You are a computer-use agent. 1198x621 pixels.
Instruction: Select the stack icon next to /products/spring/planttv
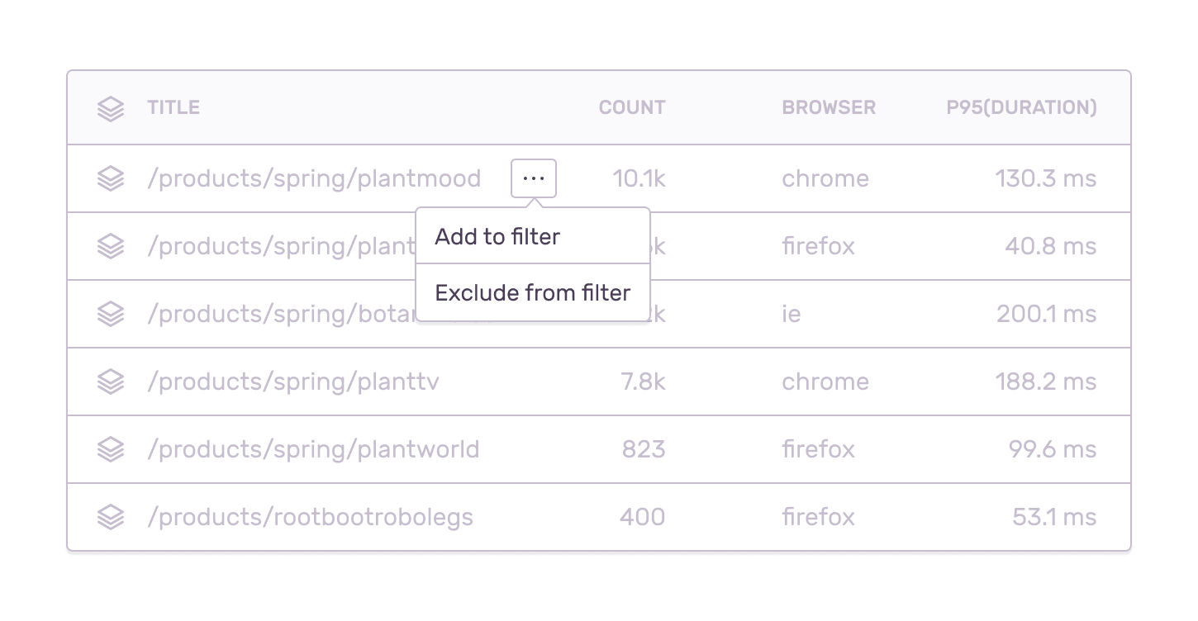pos(111,382)
